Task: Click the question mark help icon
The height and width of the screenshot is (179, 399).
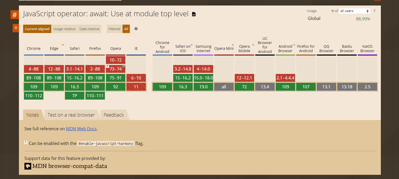Action: click(375, 11)
